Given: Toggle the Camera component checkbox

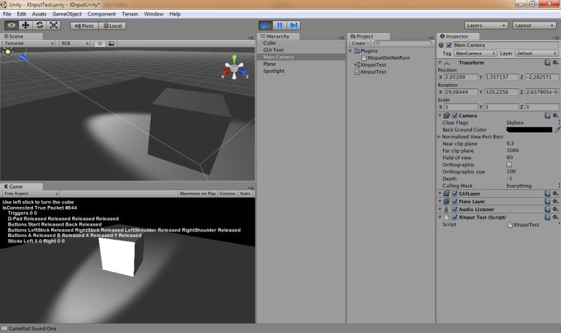Looking at the screenshot, I should (x=454, y=116).
